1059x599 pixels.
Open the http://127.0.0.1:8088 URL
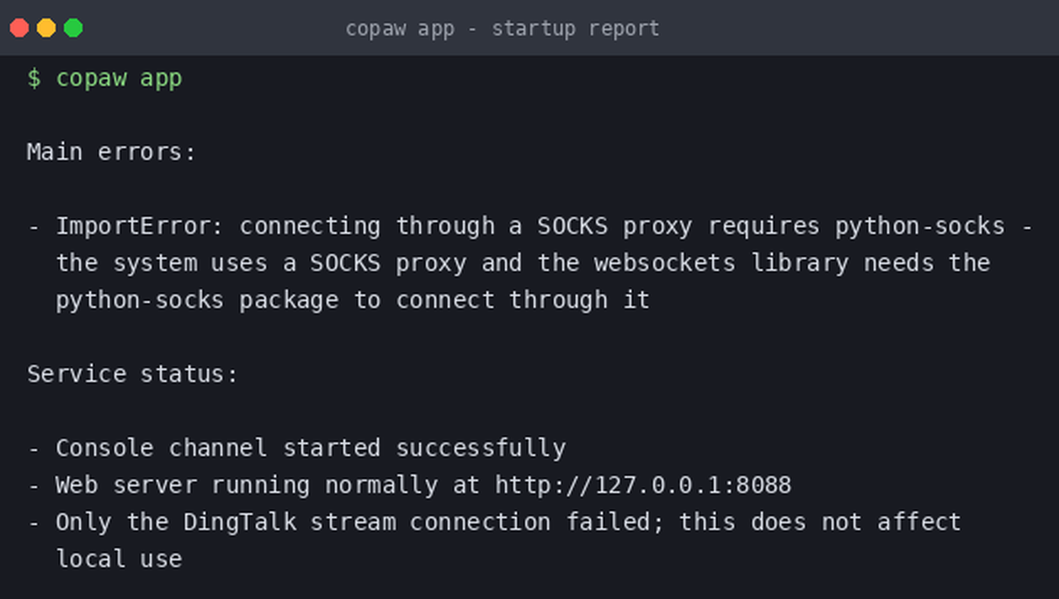[643, 485]
